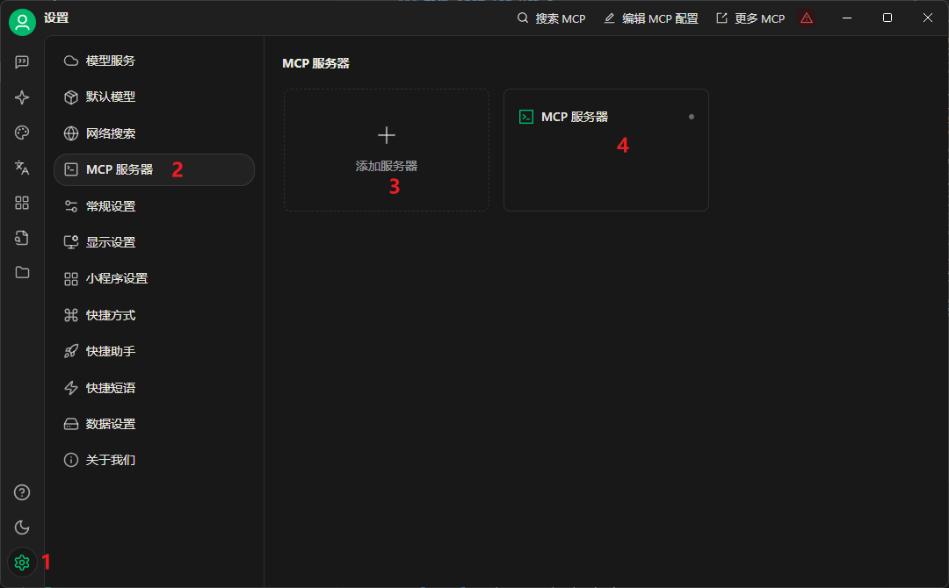Click the red MCP warning triangle
This screenshot has width=949, height=588.
coord(807,18)
